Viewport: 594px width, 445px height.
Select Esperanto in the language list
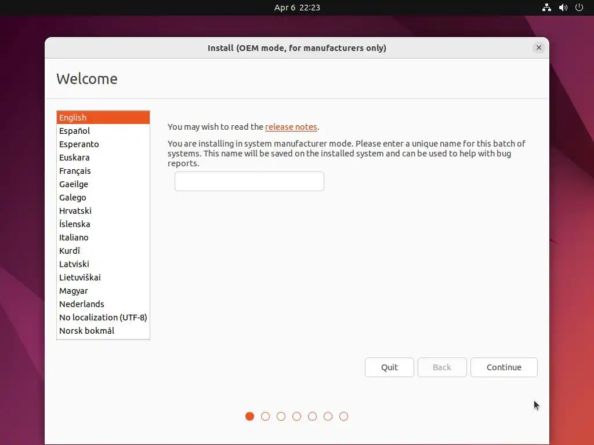coord(103,144)
